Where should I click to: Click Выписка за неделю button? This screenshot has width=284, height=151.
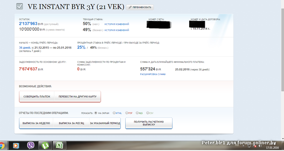(36, 123)
